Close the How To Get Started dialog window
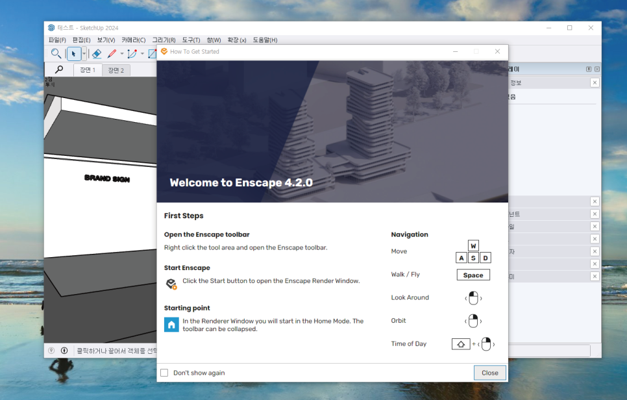 coord(497,51)
